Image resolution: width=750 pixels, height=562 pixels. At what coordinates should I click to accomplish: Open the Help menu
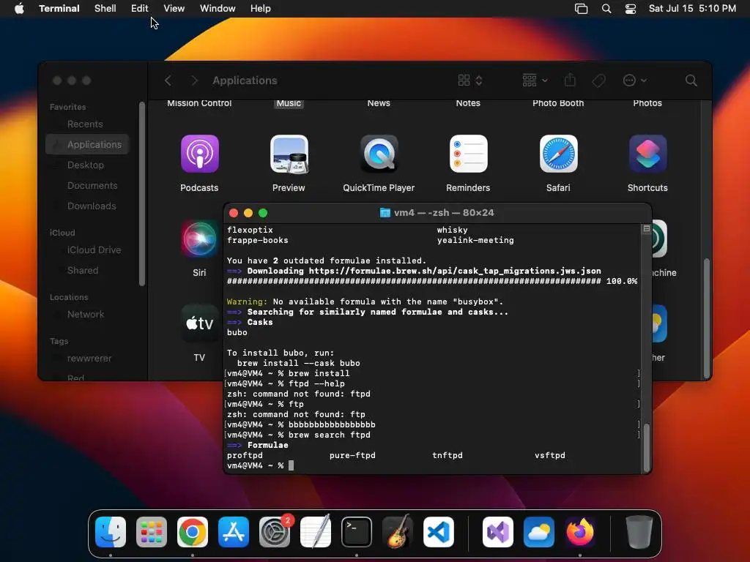point(261,9)
